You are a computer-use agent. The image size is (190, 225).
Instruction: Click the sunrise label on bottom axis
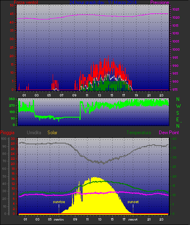[59, 220]
